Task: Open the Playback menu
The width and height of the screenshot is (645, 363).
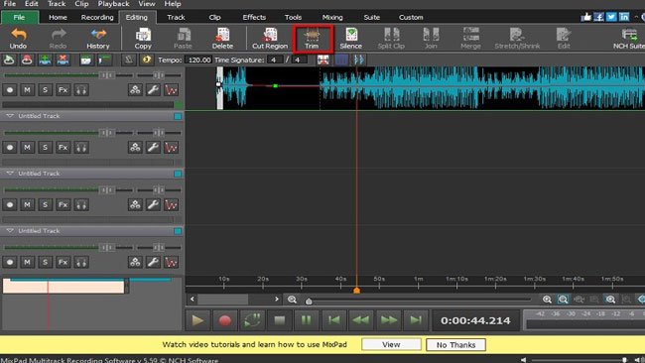Action: pos(113,4)
